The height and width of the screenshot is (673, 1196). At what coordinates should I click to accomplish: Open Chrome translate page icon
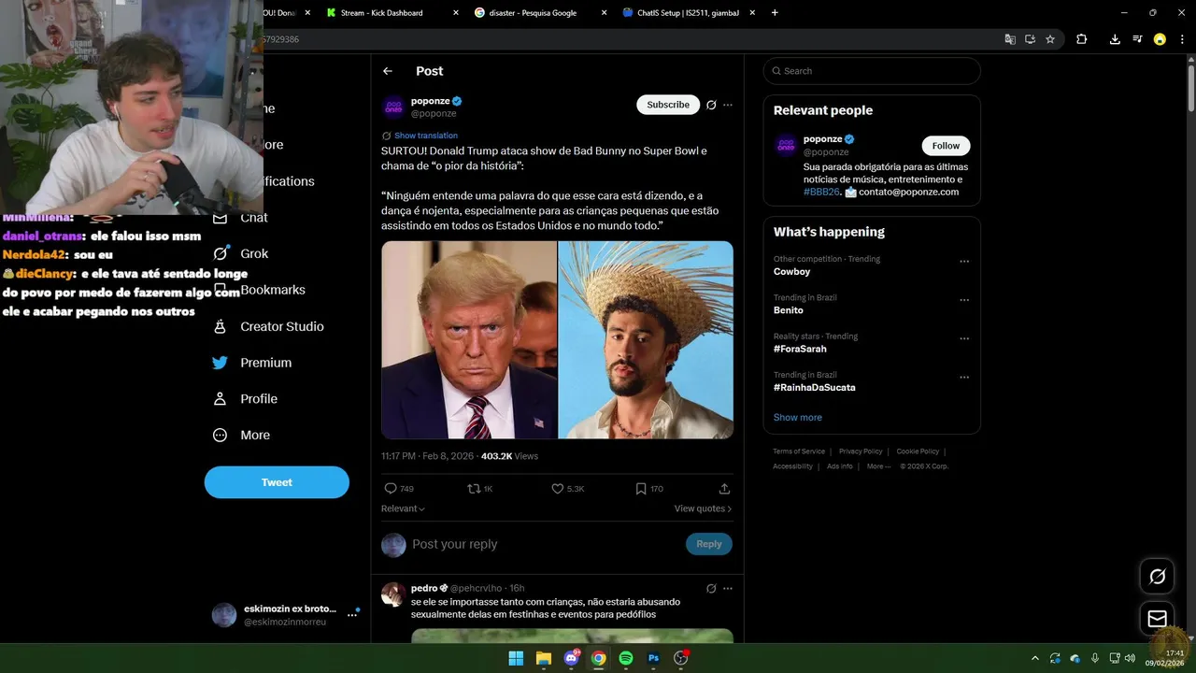(1010, 39)
